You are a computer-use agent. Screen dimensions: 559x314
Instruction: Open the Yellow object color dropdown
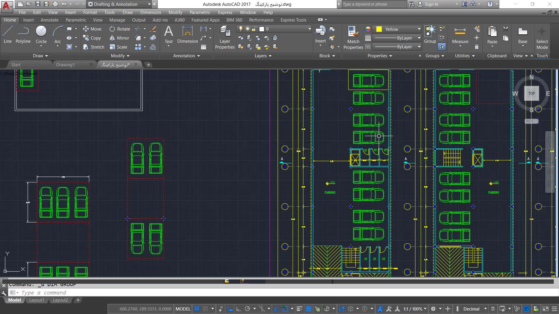[419, 29]
